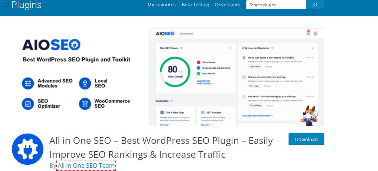The width and height of the screenshot is (378, 171).
Task: Click the SEO Optimizer clipboard check icon
Action: pos(28,104)
